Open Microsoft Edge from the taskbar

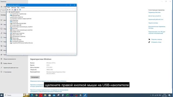click(32, 95)
